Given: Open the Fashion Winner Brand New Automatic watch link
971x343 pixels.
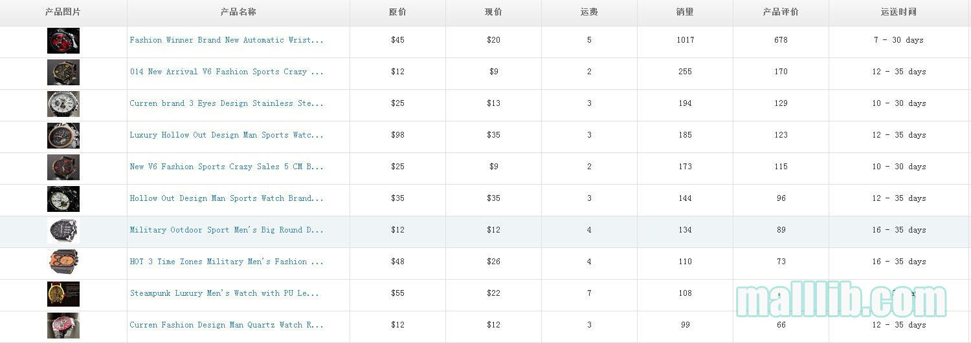Looking at the screenshot, I should click(x=227, y=40).
